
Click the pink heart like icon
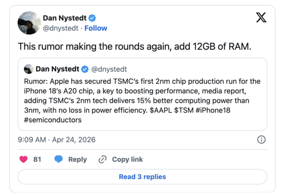pos(23,159)
